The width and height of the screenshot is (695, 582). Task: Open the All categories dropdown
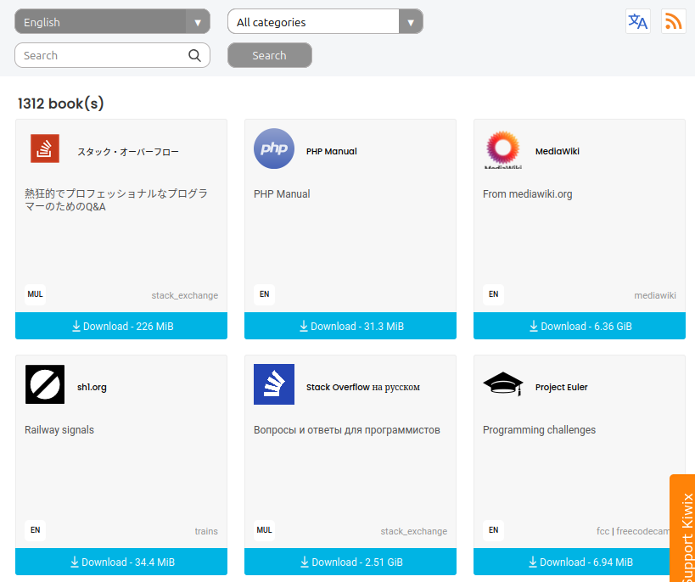325,21
